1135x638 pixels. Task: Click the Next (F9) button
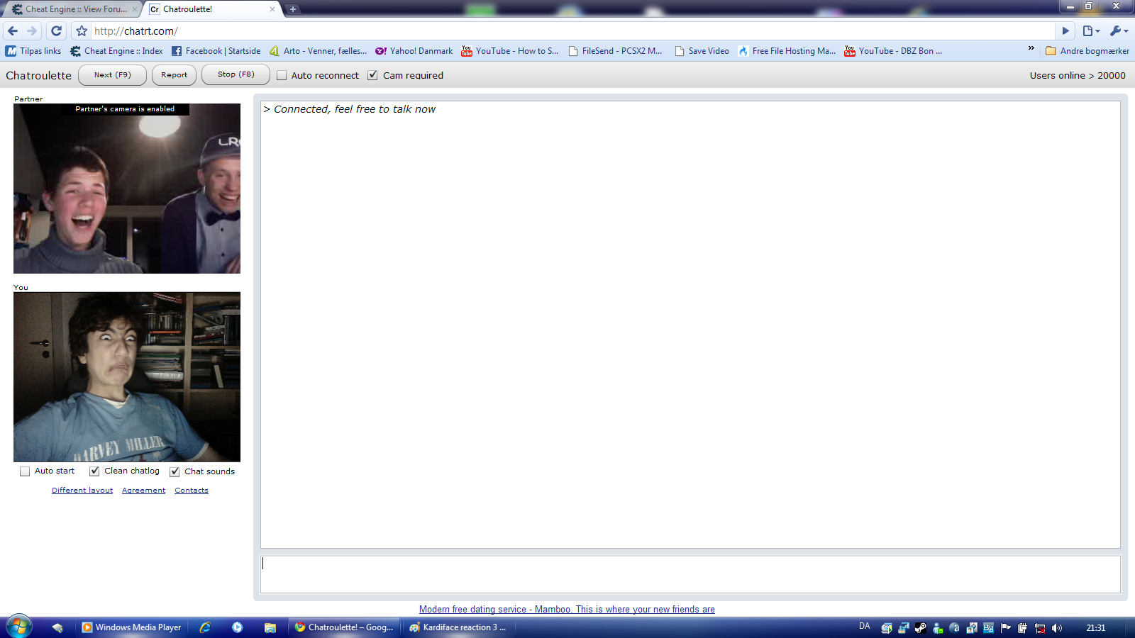[x=112, y=74]
